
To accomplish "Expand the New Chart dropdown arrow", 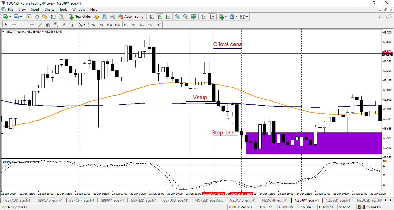I will [10, 17].
